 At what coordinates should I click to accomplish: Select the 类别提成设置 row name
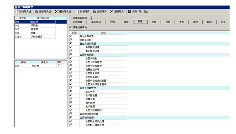pos(92,51)
